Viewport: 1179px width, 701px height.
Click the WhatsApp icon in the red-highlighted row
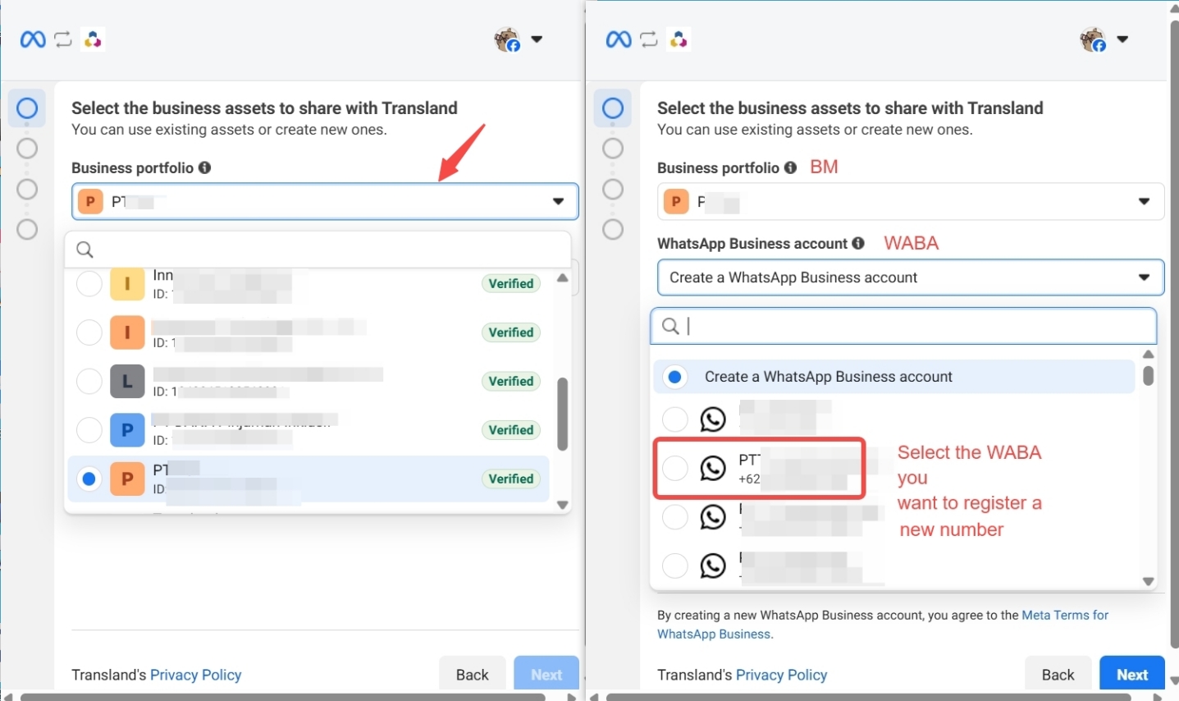pyautogui.click(x=713, y=468)
